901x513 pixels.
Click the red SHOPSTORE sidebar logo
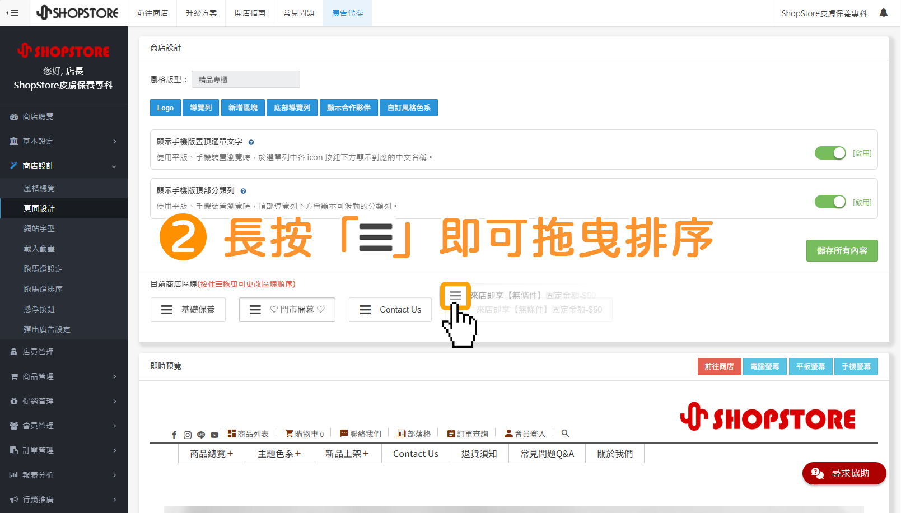pyautogui.click(x=63, y=51)
